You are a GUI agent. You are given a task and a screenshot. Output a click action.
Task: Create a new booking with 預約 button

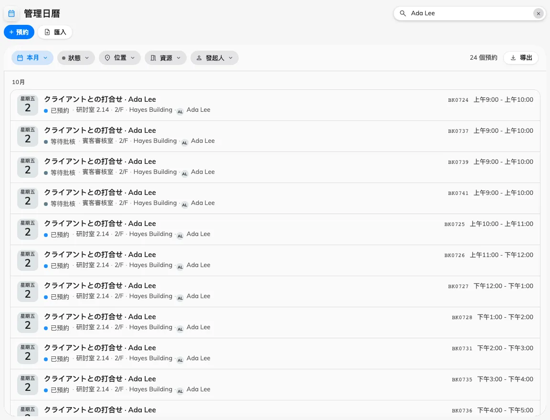point(19,32)
